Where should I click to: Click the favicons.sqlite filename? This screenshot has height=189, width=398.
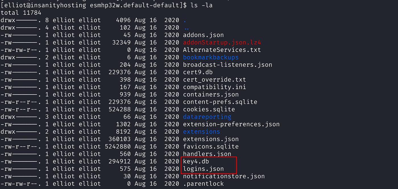pos(211,146)
